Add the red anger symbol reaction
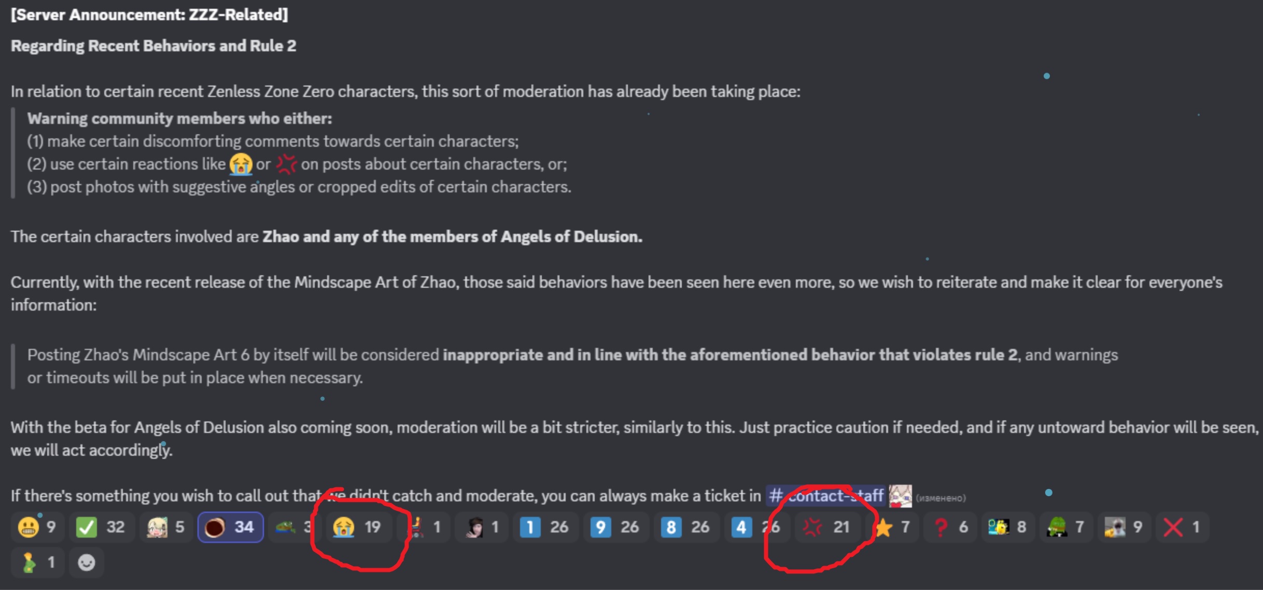The image size is (1263, 590). point(827,527)
